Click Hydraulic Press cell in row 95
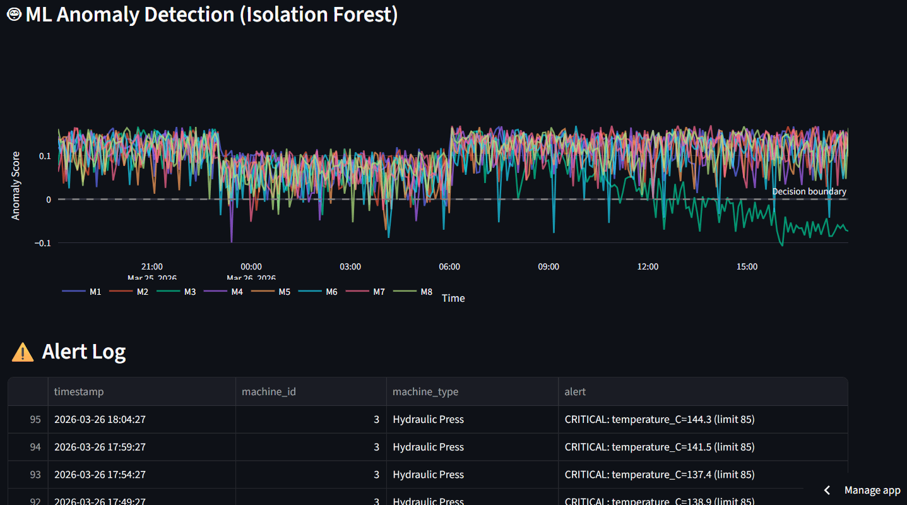 (x=472, y=419)
